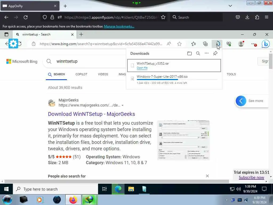Reload the Firefox AppOnFly page
The width and height of the screenshot is (273, 205).
pyautogui.click(x=26, y=17)
